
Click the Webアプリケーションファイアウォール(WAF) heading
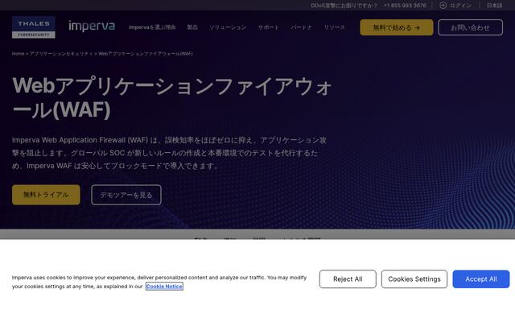tap(172, 97)
